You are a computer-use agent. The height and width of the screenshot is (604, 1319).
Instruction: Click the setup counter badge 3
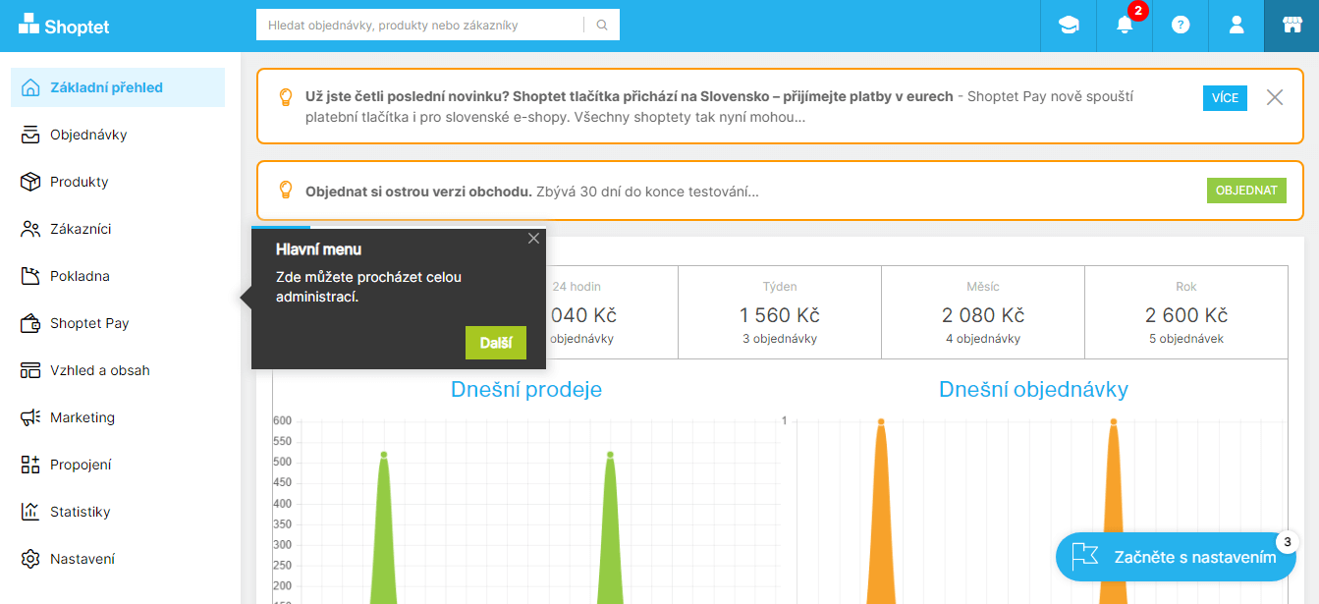coord(1287,542)
